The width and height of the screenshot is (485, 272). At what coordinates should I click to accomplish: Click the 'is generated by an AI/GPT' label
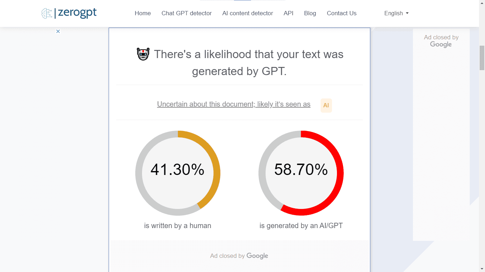301,226
